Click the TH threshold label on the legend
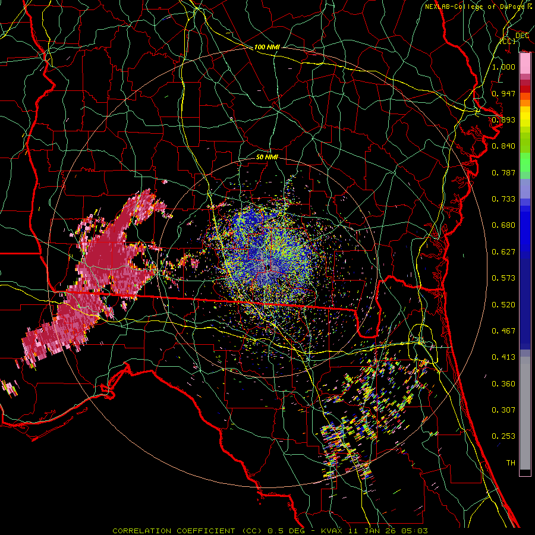The width and height of the screenshot is (535, 535). [x=511, y=463]
